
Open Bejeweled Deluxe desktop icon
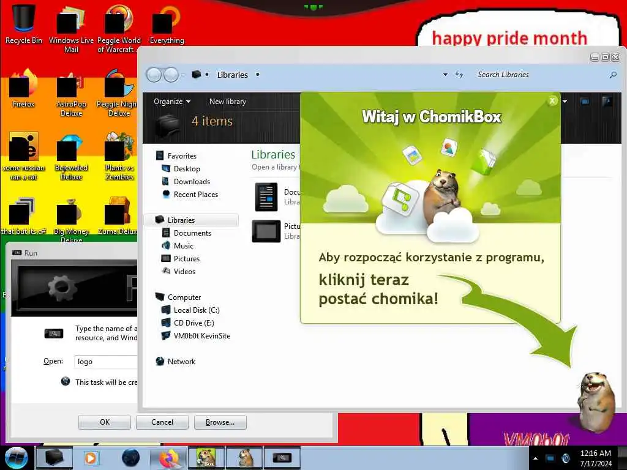(71, 157)
